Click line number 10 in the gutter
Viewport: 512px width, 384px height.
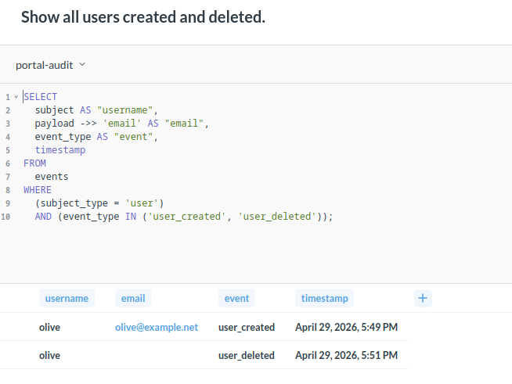click(x=5, y=217)
